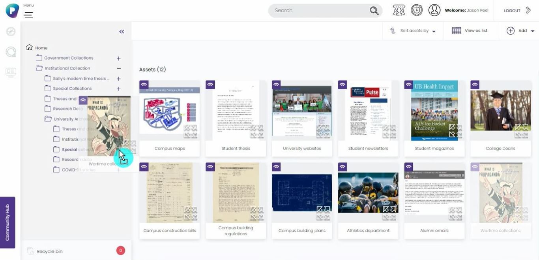Open the Sort assets by dropdown
The height and width of the screenshot is (260, 539).
click(414, 31)
